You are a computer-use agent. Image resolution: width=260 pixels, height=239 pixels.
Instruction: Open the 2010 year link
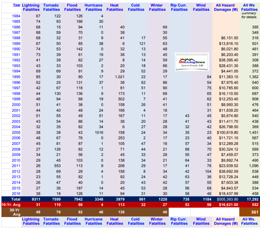point(16,160)
